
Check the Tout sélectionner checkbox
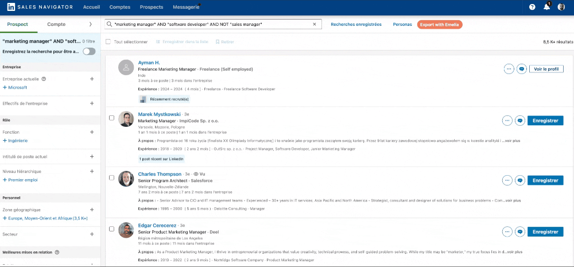(x=108, y=42)
